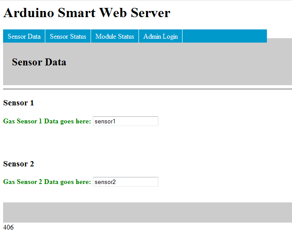Click the Gas Sensor 2 Data label
Screen dimensions: 292x245
pyautogui.click(x=47, y=182)
